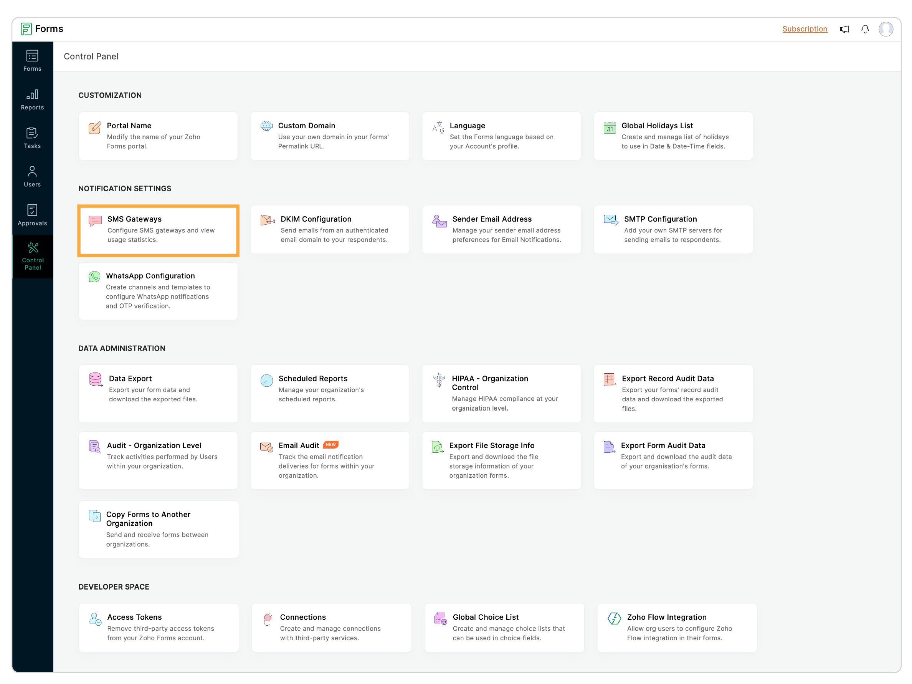This screenshot has width=912, height=684.
Task: Click the Zoho Flow Integration icon
Action: (x=614, y=618)
